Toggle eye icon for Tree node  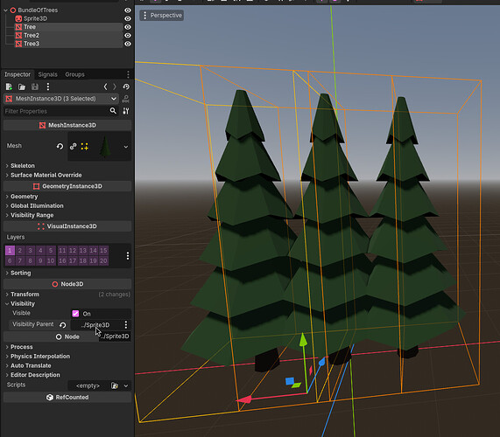click(x=128, y=27)
